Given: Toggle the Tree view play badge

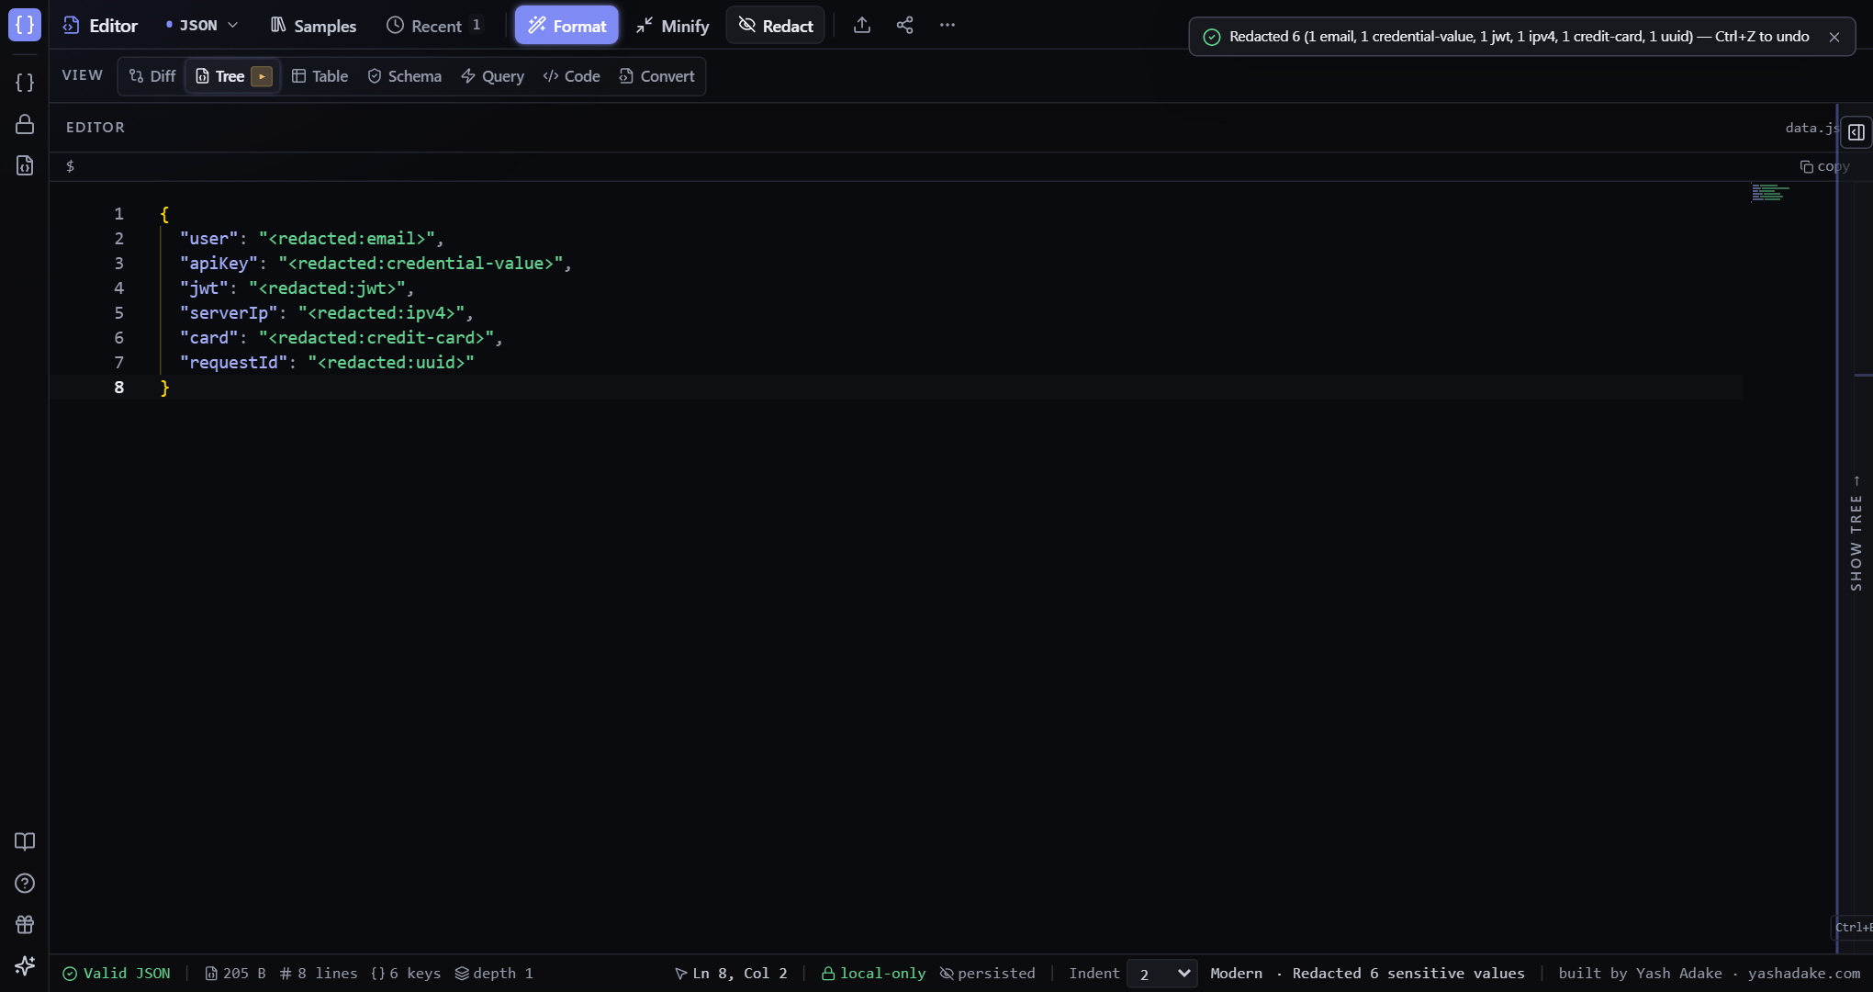Looking at the screenshot, I should 262,77.
